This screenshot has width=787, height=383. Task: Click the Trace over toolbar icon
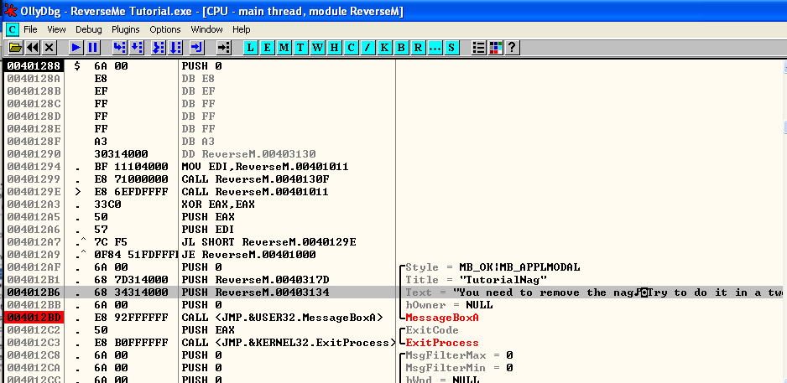175,48
